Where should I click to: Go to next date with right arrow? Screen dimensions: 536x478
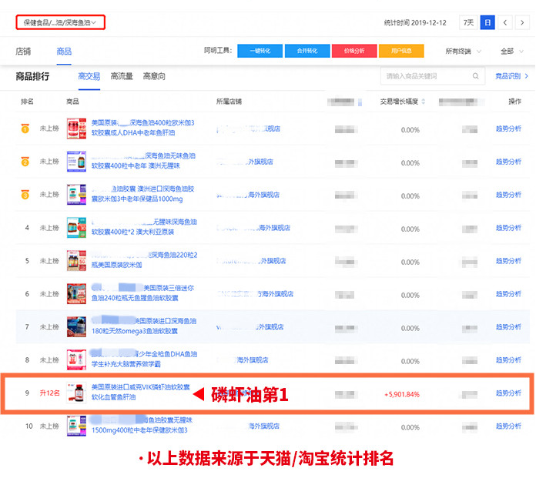523,23
